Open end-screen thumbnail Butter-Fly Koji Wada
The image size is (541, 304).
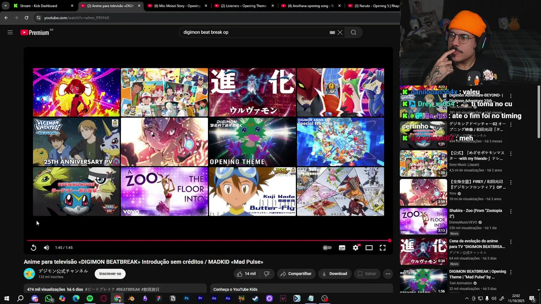(252, 192)
